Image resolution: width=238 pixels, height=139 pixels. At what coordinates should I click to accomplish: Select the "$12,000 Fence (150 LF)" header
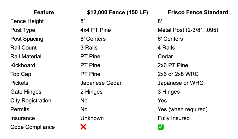click(x=117, y=12)
